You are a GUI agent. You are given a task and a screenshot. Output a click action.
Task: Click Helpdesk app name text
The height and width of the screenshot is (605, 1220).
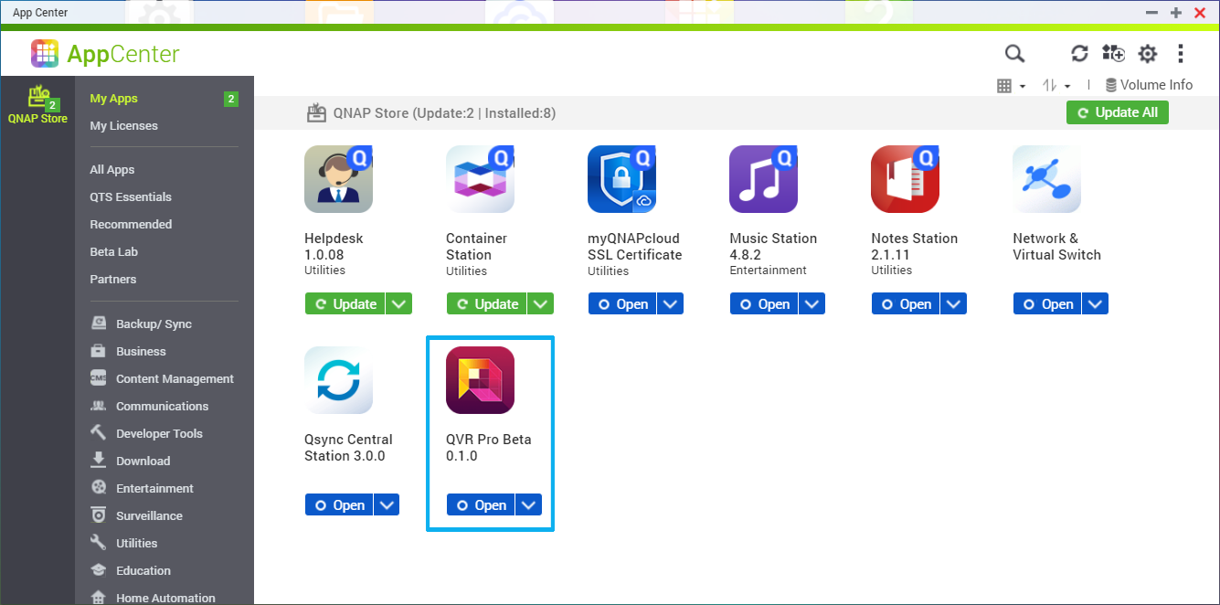334,239
